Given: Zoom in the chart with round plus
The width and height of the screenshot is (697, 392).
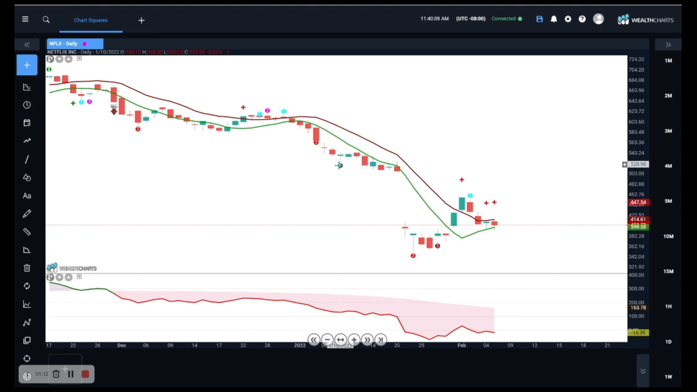Looking at the screenshot, I should (354, 340).
